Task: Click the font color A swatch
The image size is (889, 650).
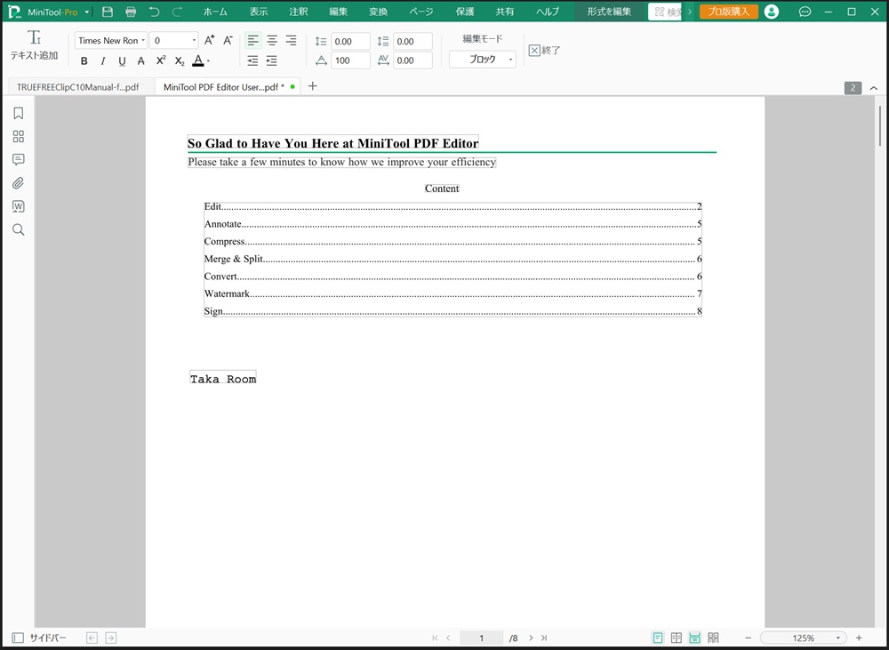Action: pyautogui.click(x=198, y=60)
